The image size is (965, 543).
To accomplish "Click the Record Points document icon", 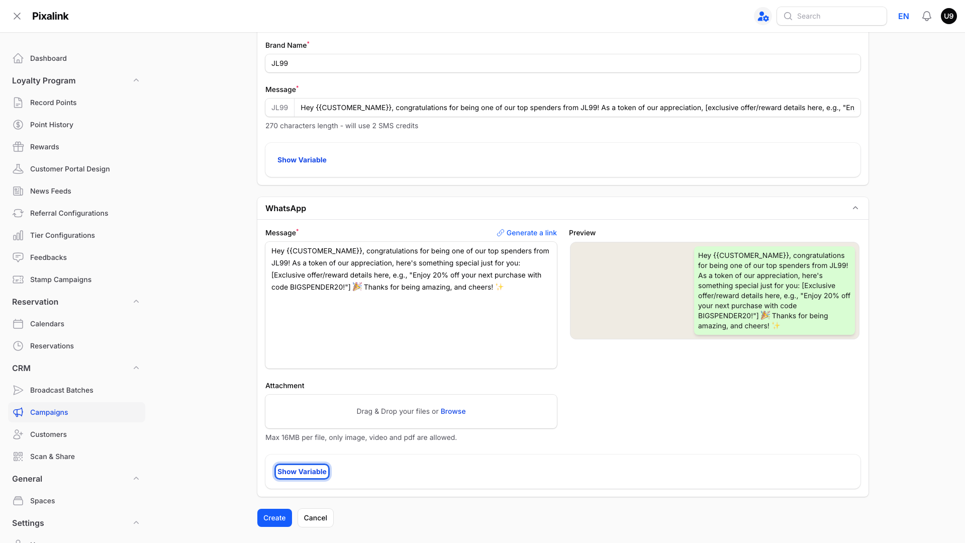I will (18, 103).
